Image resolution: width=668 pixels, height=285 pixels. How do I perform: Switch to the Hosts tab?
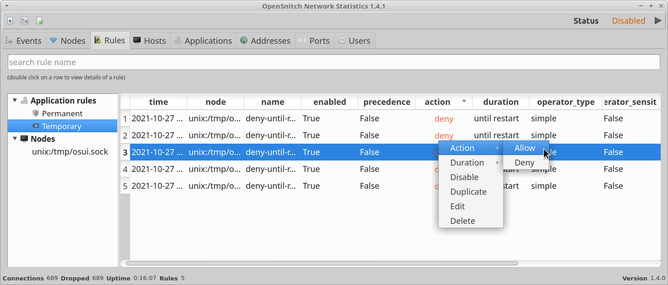150,41
